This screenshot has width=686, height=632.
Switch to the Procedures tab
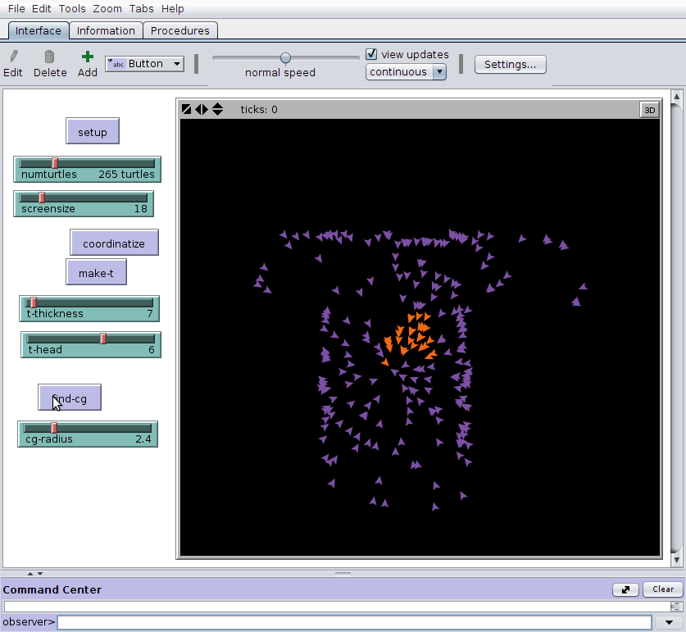click(179, 30)
